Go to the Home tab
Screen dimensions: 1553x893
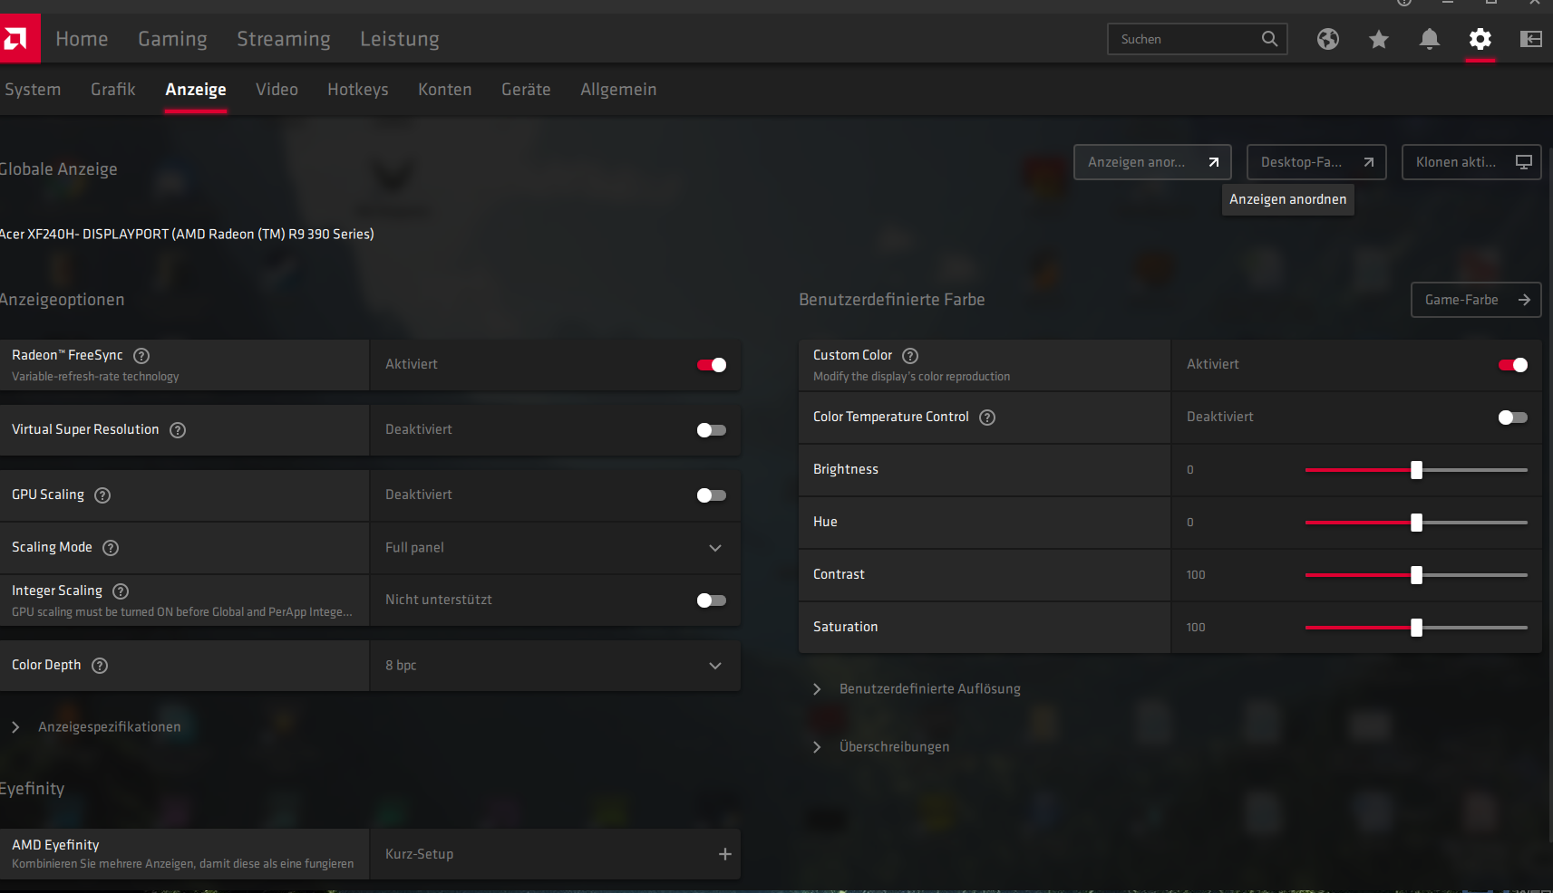coord(82,39)
